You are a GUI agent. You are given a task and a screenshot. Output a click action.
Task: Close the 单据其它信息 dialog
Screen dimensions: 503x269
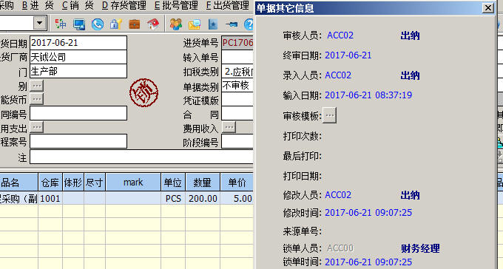(x=488, y=8)
